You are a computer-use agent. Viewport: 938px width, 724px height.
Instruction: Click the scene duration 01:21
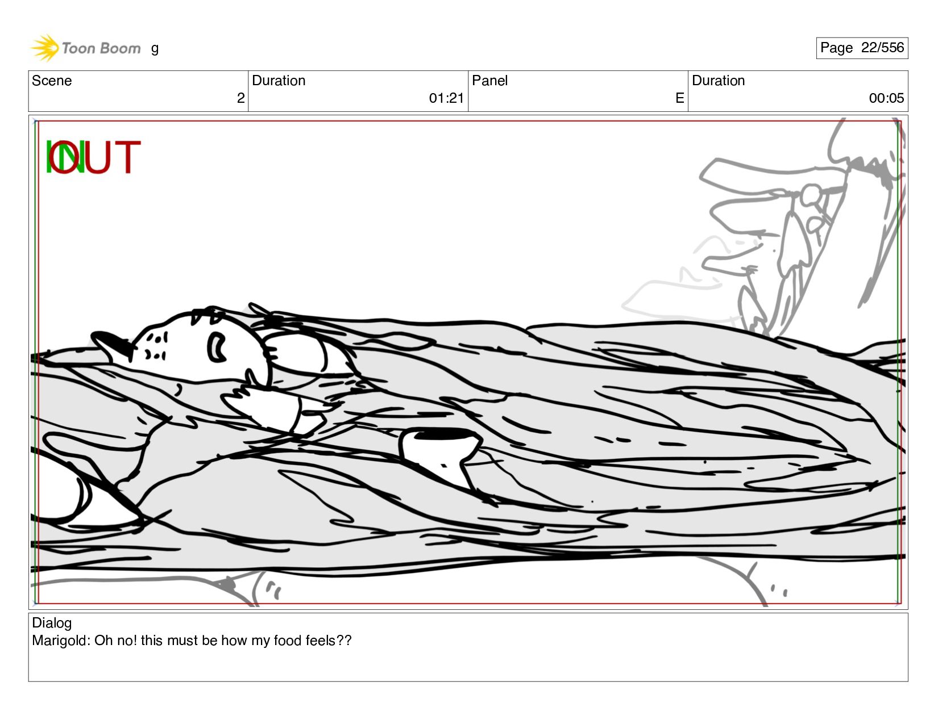[446, 98]
